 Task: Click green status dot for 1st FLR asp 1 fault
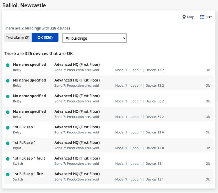click(x=8, y=159)
